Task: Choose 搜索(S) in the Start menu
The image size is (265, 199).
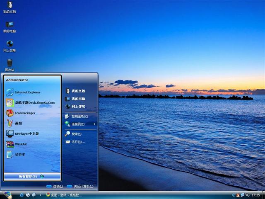Action: [x=76, y=134]
